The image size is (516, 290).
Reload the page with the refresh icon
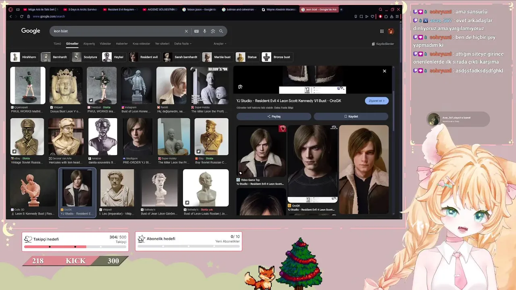(22, 17)
